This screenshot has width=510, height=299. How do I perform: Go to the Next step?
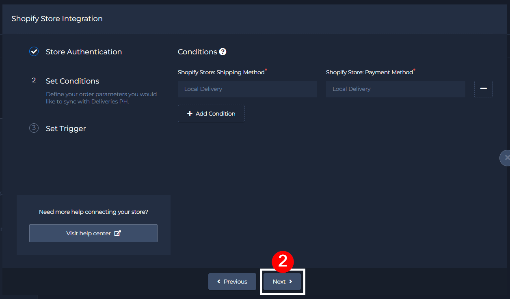point(282,282)
